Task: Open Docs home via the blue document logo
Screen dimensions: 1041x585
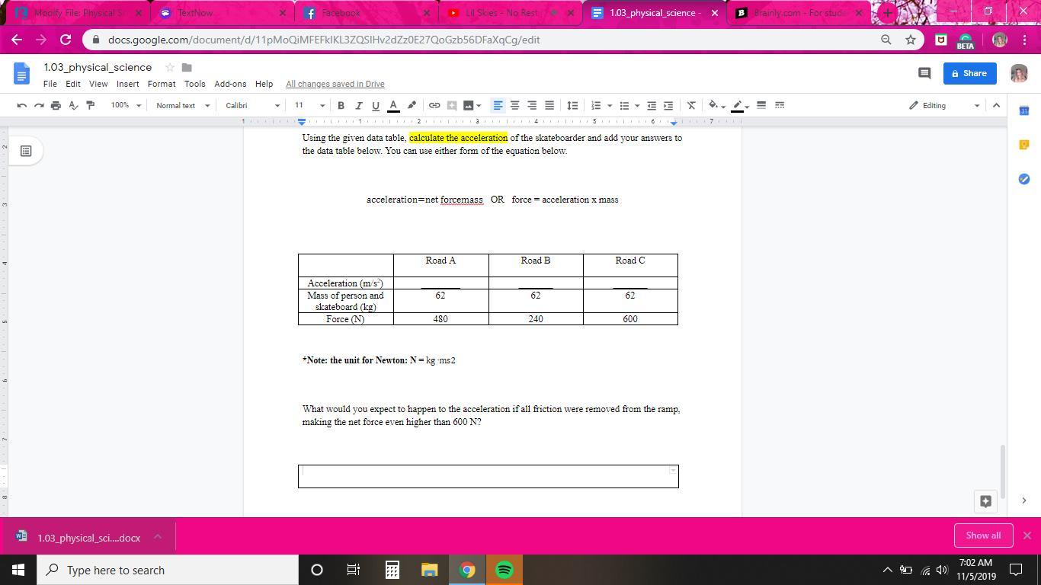Action: (x=21, y=74)
